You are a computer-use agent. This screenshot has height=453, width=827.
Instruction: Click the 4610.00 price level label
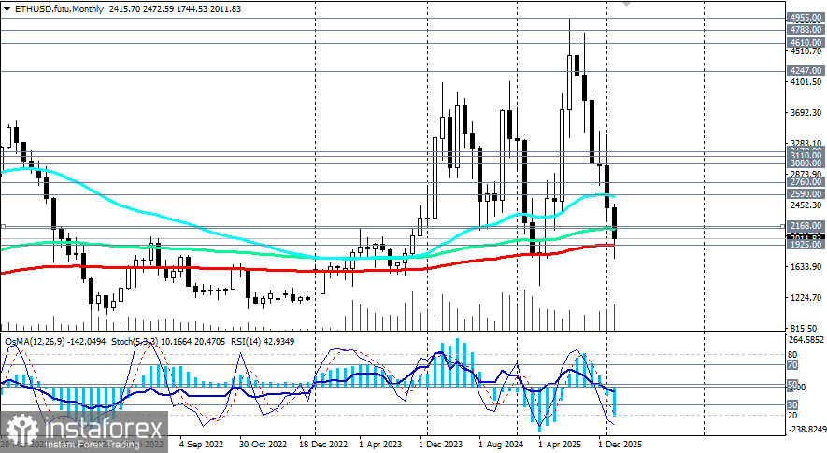coord(805,43)
